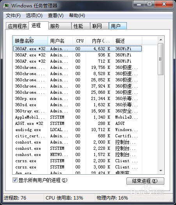
Task: Maximize the Task Manager window
Action: [x=149, y=4]
